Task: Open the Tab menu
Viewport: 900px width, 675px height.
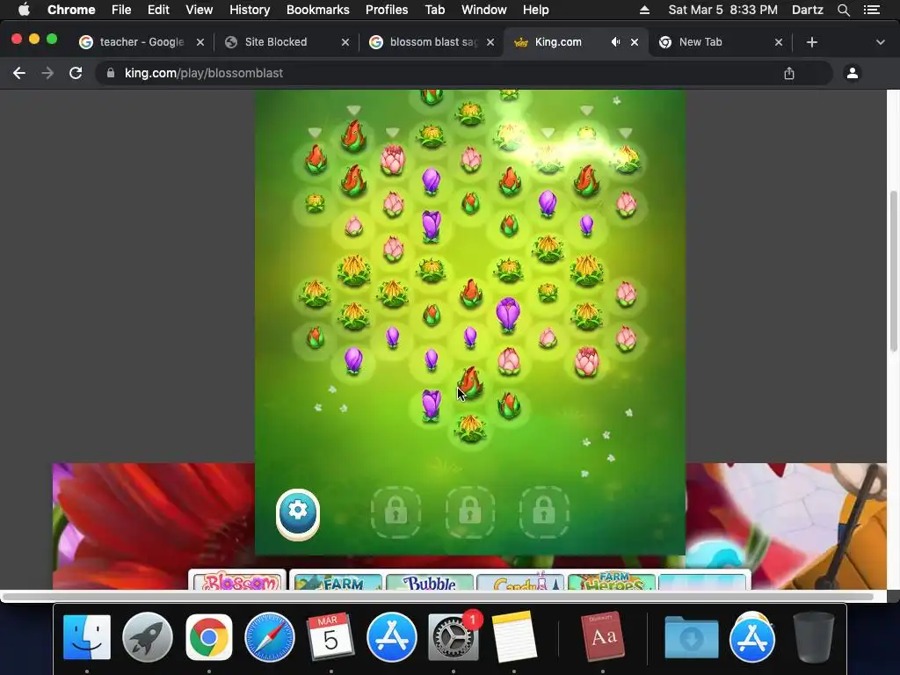Action: point(434,10)
